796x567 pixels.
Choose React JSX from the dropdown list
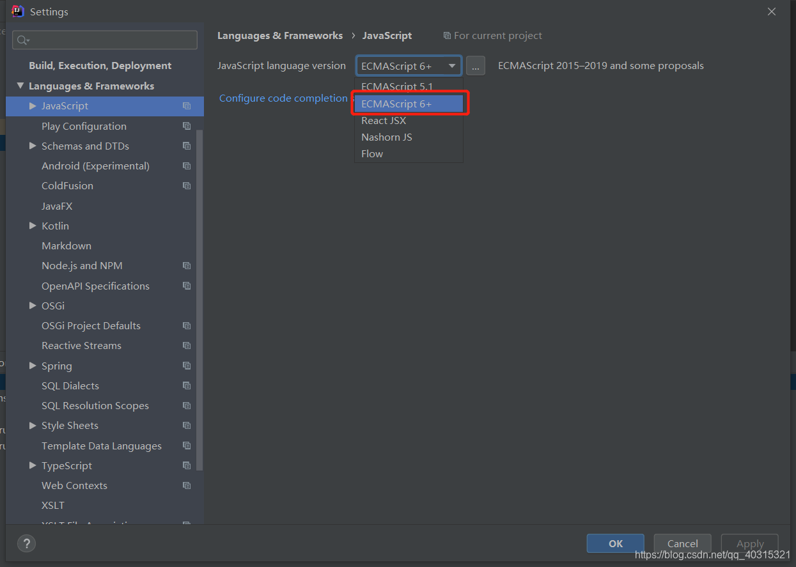(409, 120)
